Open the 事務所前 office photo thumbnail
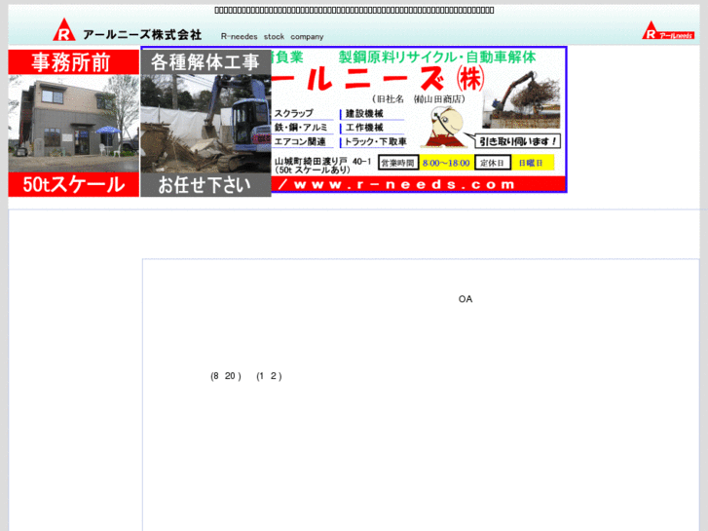Screen dimensions: 708x531 74,123
